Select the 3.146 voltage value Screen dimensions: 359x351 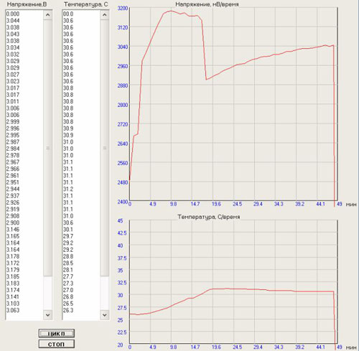click(13, 229)
